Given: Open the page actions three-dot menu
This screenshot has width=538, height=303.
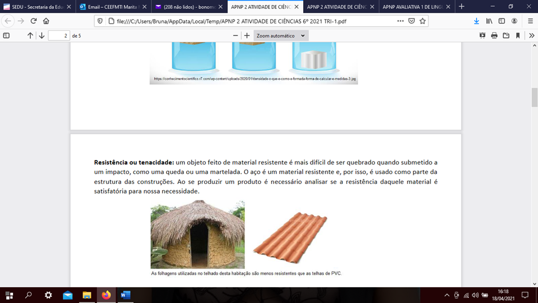Looking at the screenshot, I should click(x=400, y=21).
